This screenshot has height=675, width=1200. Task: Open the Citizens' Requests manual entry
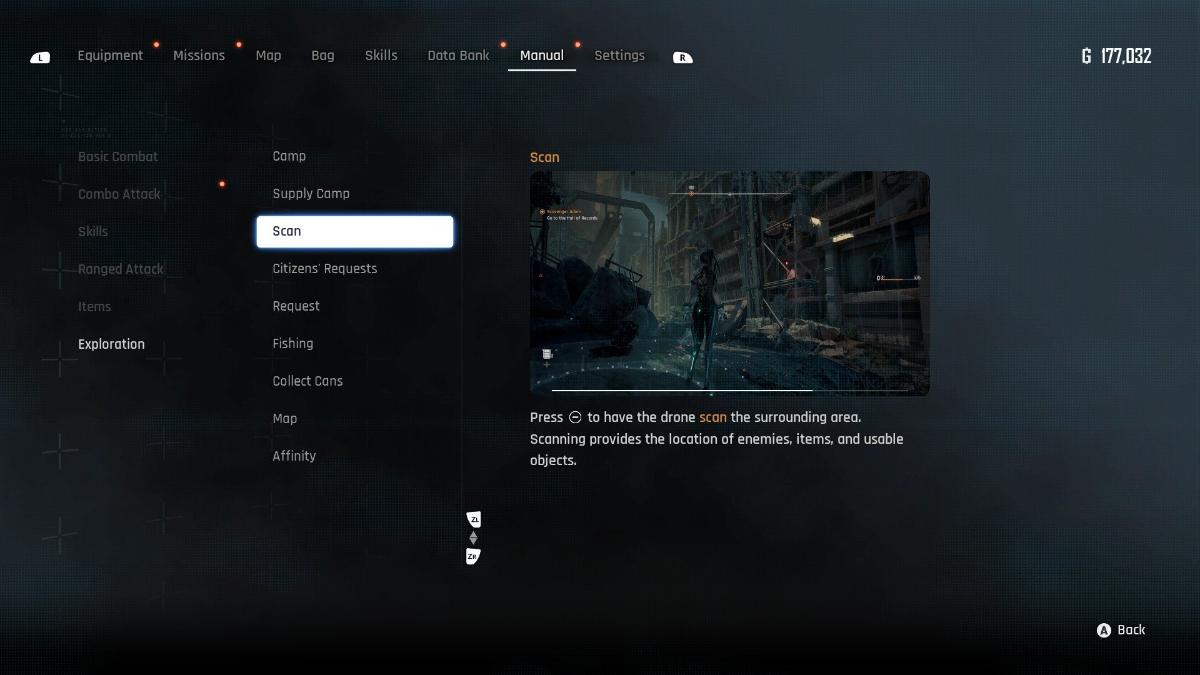click(324, 269)
